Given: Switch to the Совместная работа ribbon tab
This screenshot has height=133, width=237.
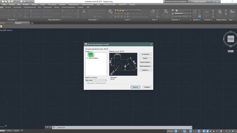Looking at the screenshot, I should coord(68,7).
